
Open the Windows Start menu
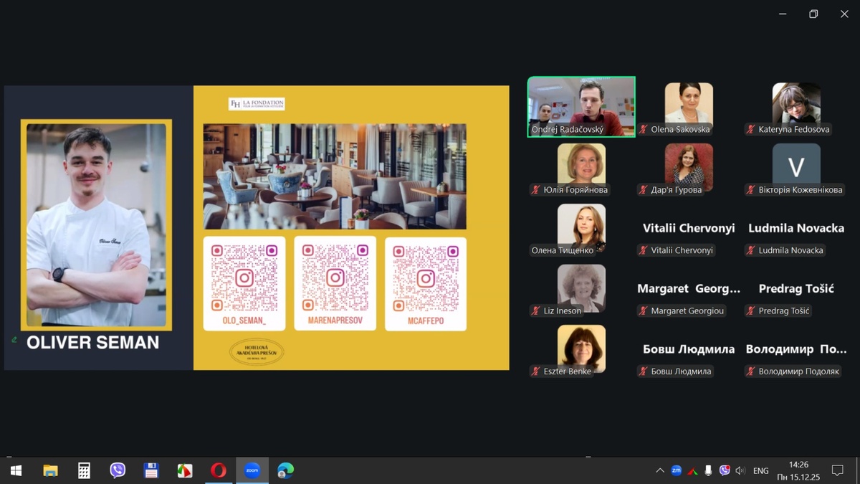tap(16, 470)
